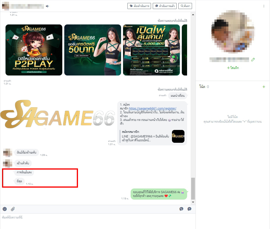The image size is (270, 229).
Task: Add a tag with "+ ใส่แท็ก"
Action: pos(233,68)
